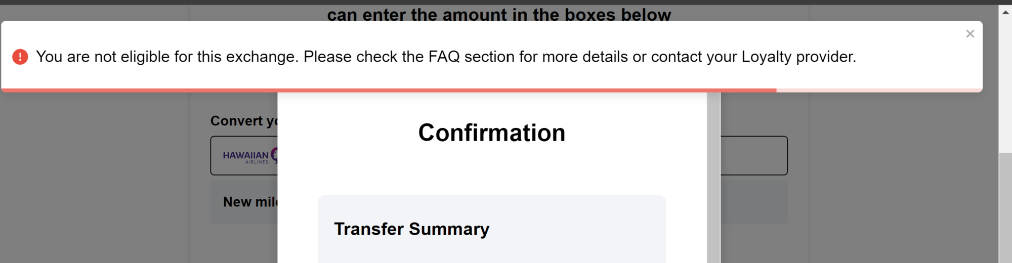The height and width of the screenshot is (263, 1012).
Task: Click the page scrollbar up arrow
Action: (x=1005, y=12)
